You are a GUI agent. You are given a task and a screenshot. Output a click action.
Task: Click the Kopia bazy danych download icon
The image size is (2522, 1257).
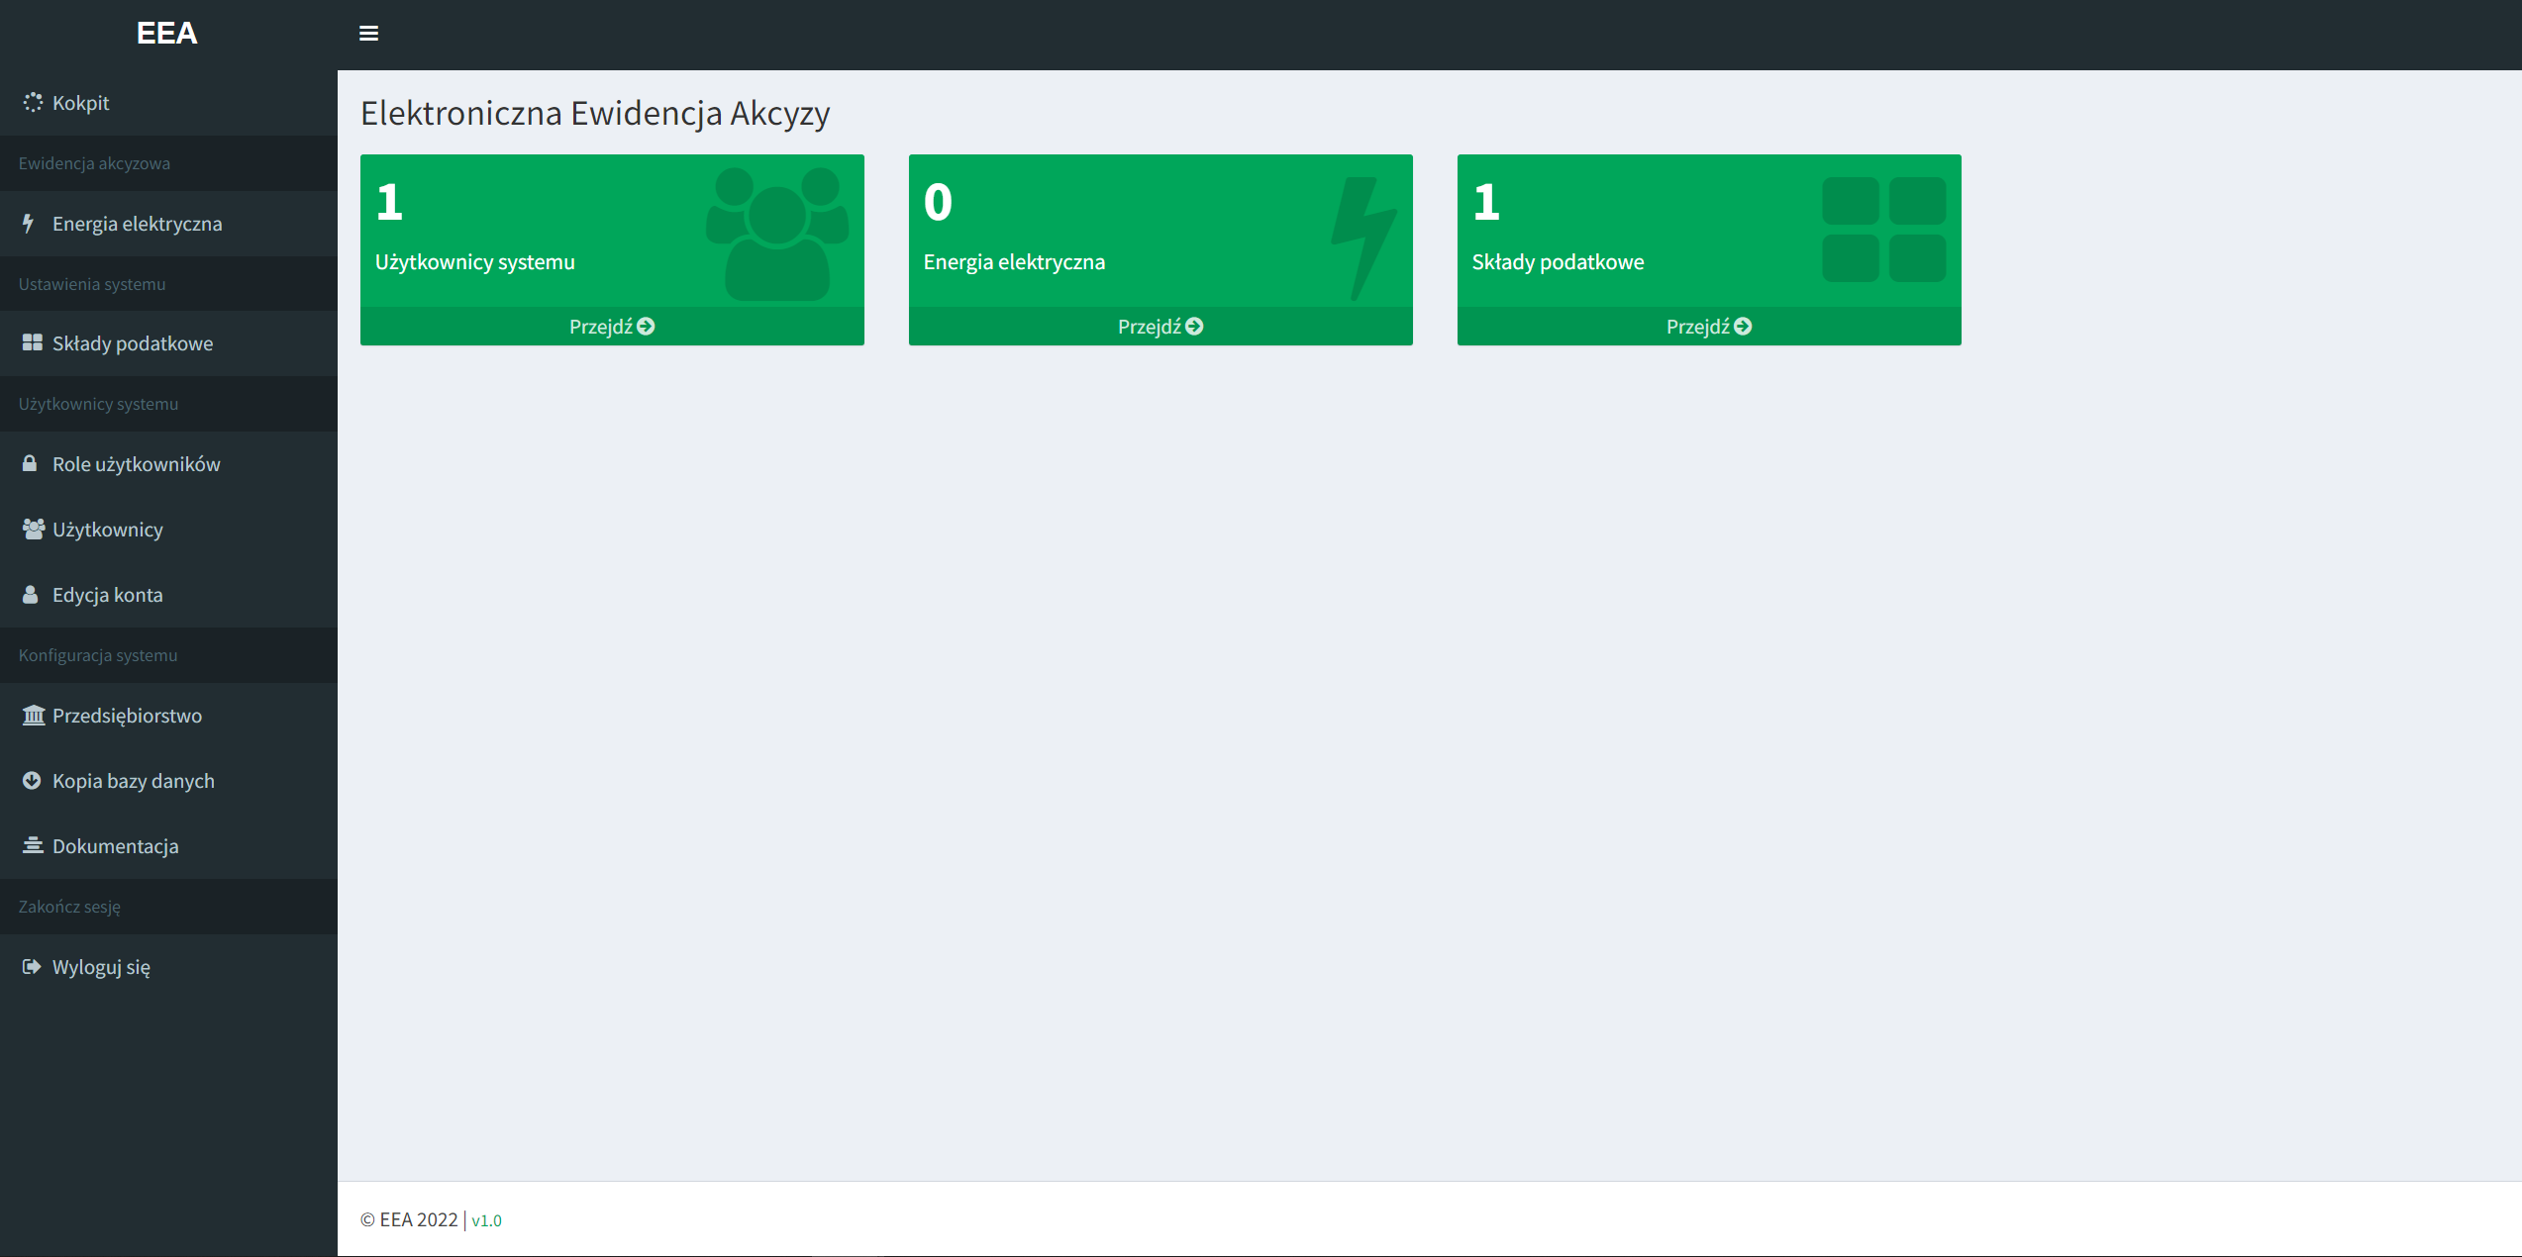pos(32,780)
